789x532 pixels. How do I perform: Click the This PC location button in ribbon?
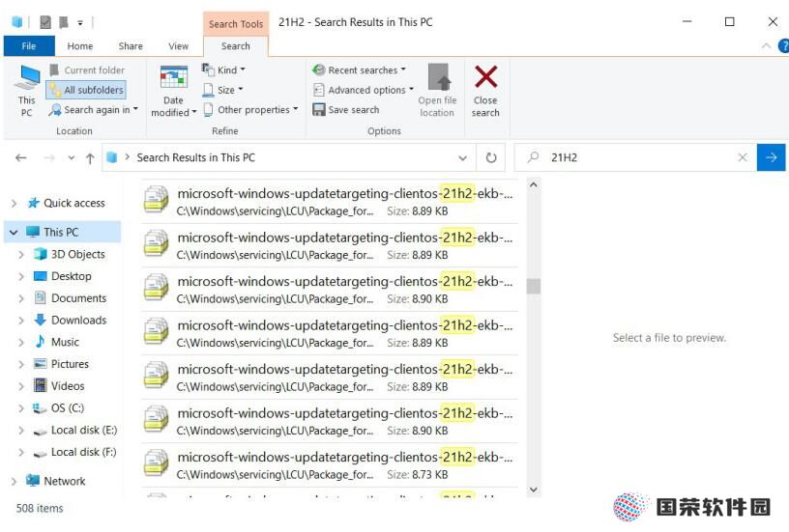point(27,92)
